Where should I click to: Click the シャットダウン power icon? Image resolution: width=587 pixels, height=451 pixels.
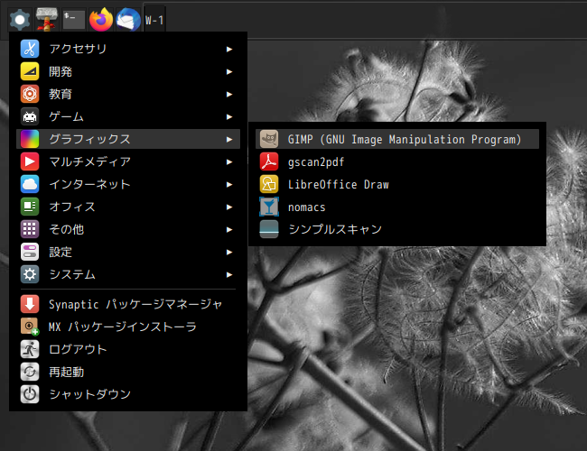point(30,394)
